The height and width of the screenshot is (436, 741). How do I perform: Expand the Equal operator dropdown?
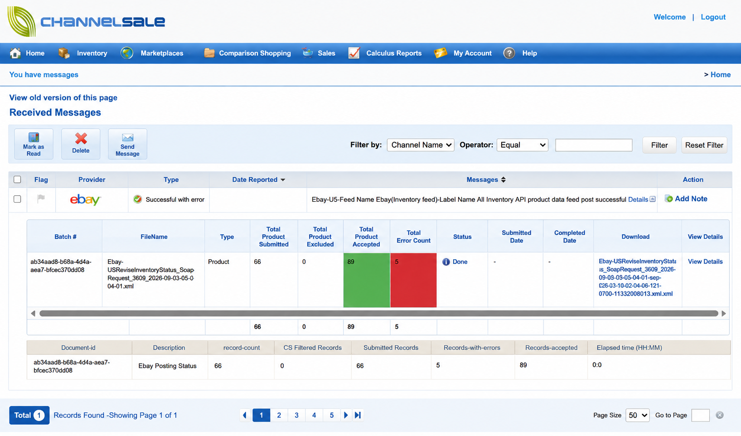click(523, 145)
